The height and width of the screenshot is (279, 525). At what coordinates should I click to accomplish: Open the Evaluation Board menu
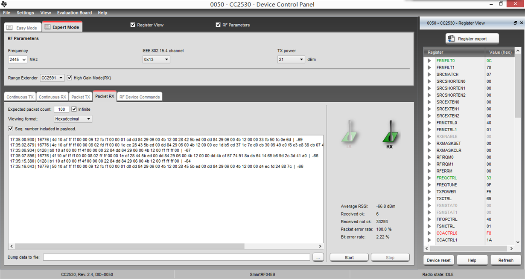74,13
